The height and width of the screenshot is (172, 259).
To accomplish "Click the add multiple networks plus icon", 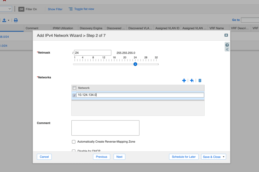I will click(192, 80).
